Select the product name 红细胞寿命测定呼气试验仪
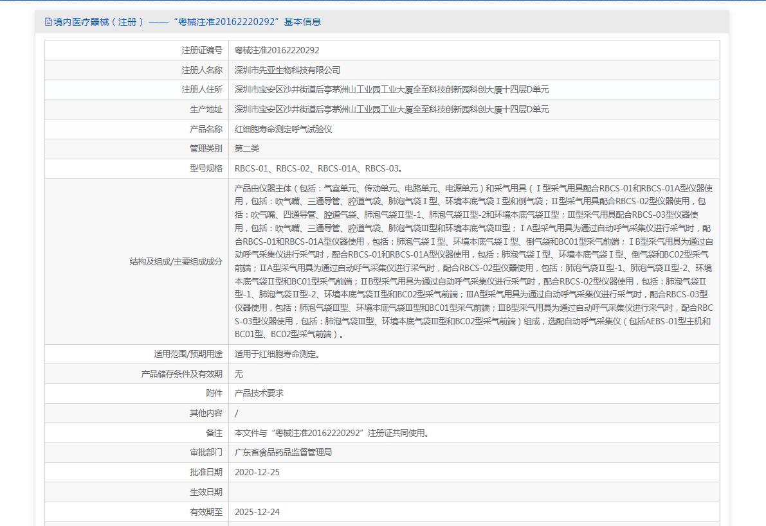The height and width of the screenshot is (526, 766). coord(284,129)
